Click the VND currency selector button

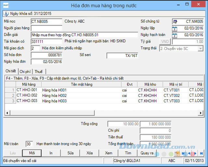(x=165, y=42)
